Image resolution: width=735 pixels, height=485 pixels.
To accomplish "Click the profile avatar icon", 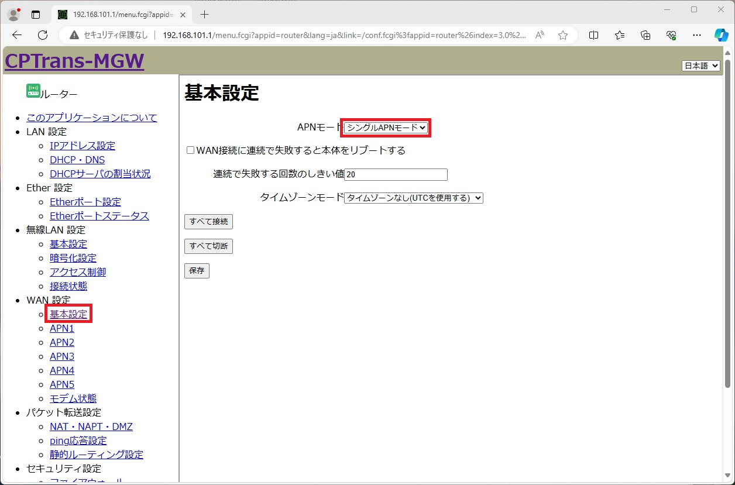I will point(13,15).
